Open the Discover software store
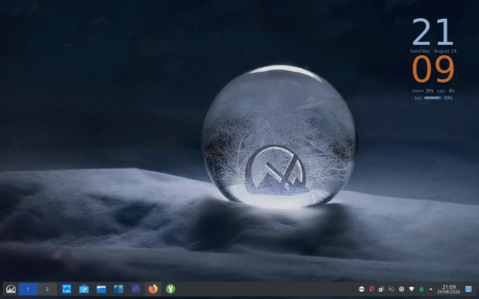The height and width of the screenshot is (299, 479). click(84, 289)
